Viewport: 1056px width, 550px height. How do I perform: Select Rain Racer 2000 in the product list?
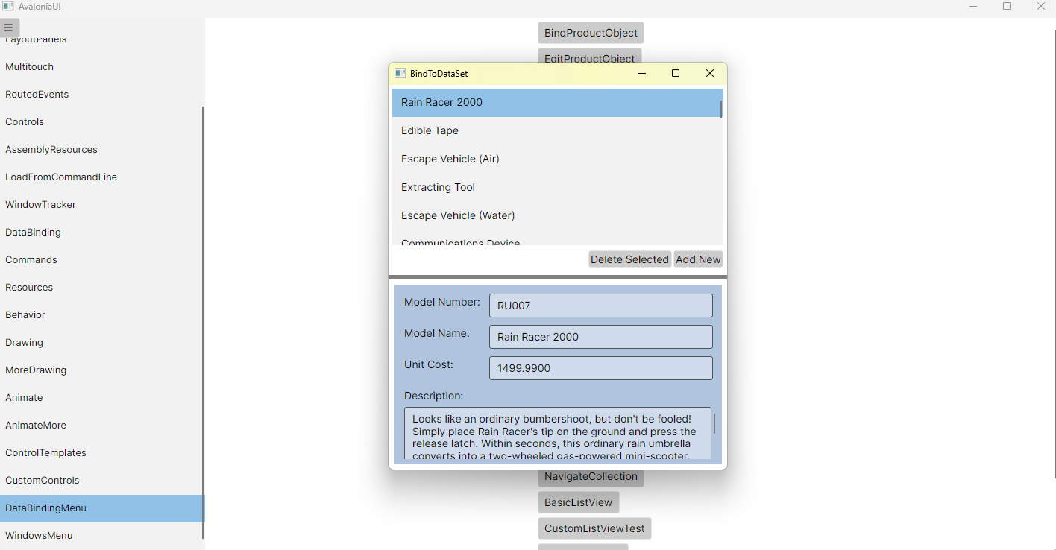click(556, 103)
